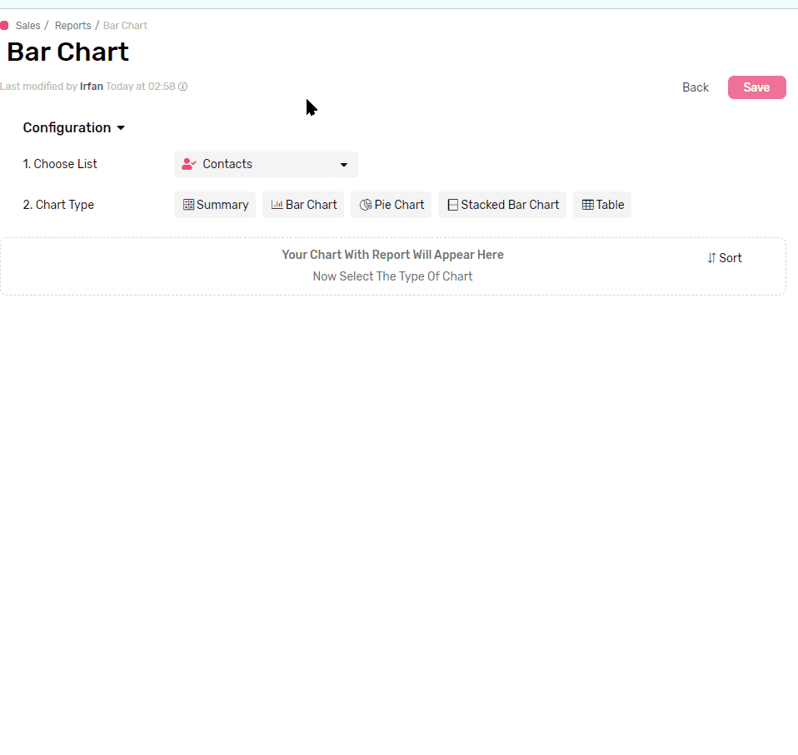Click the Bar Chart page title
This screenshot has height=755, width=798.
pyautogui.click(x=67, y=52)
